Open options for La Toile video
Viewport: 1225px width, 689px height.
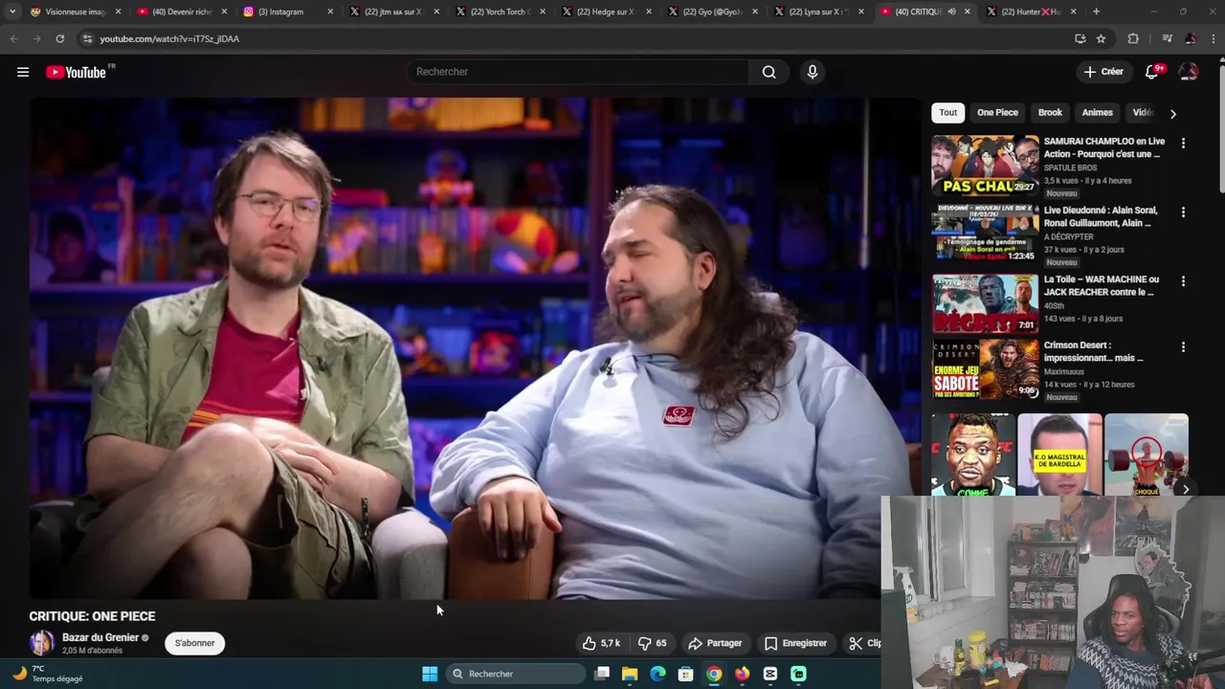1183,281
